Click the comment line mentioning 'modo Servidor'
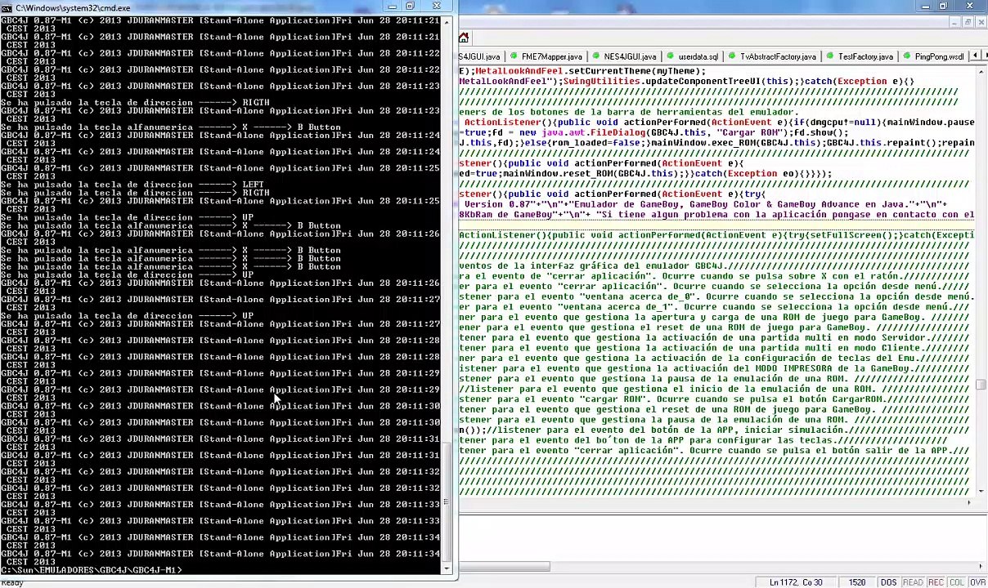Image resolution: width=988 pixels, height=588 pixels. point(714,337)
